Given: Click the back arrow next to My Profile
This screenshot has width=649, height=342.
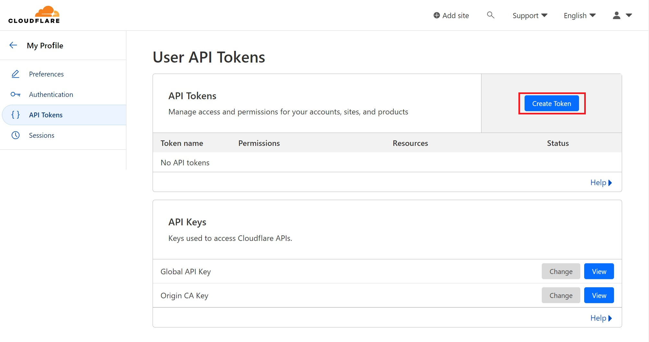Looking at the screenshot, I should coord(13,45).
